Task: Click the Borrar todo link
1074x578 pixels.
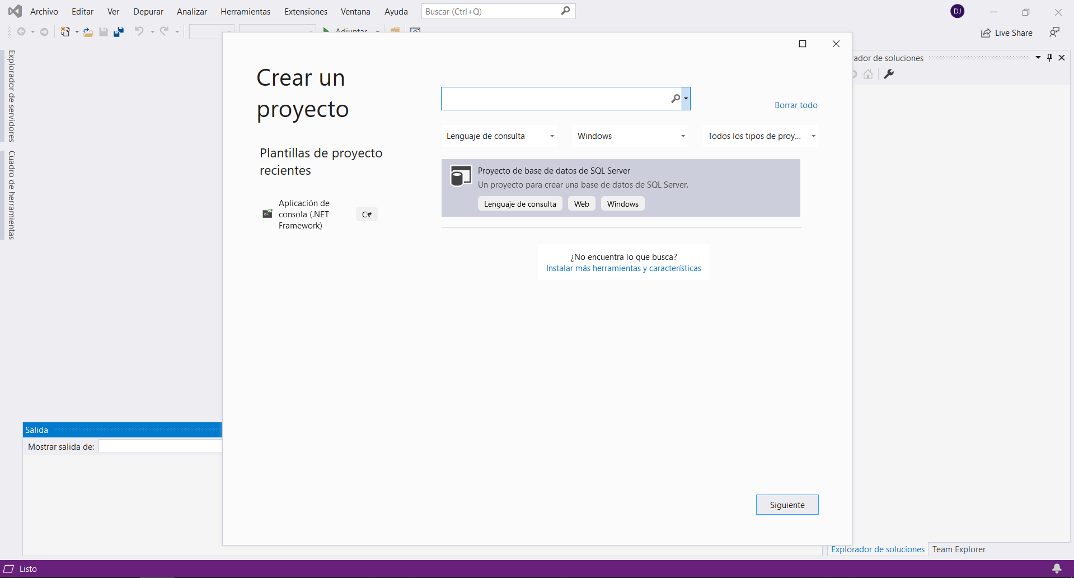Action: click(795, 105)
